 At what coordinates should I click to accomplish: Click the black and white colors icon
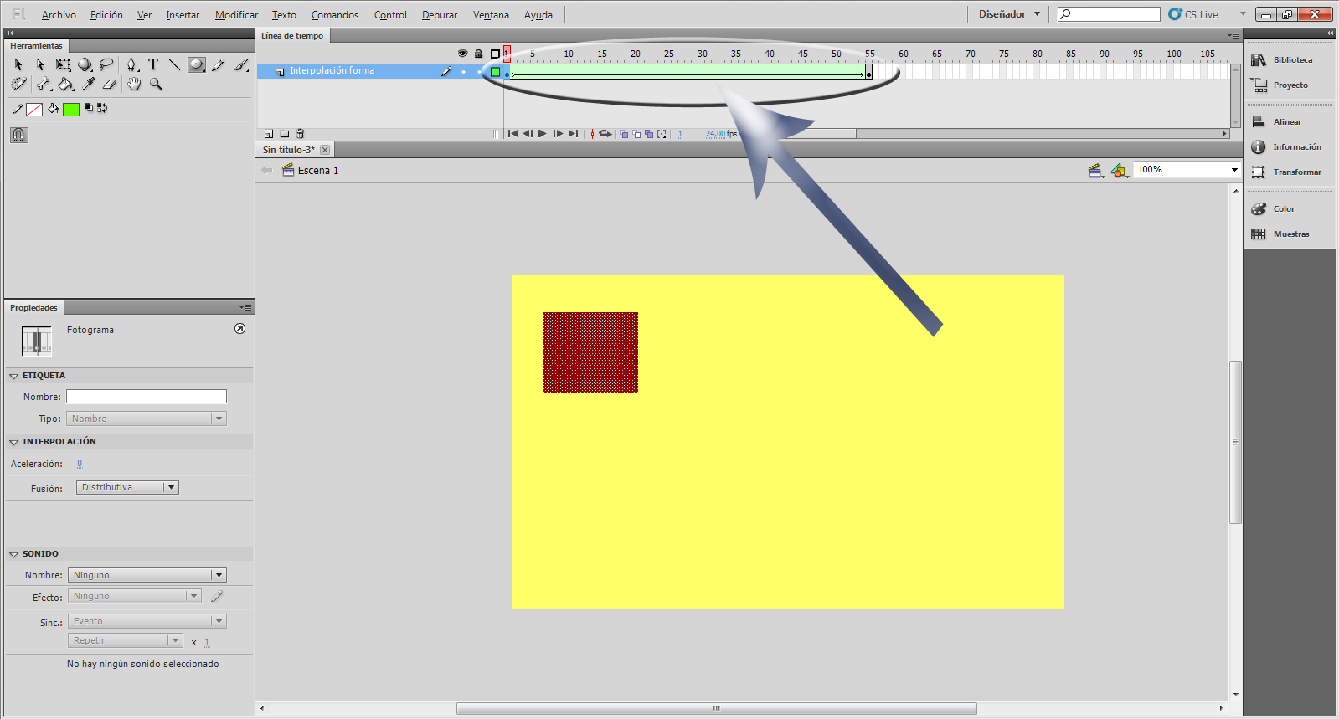pyautogui.click(x=89, y=108)
